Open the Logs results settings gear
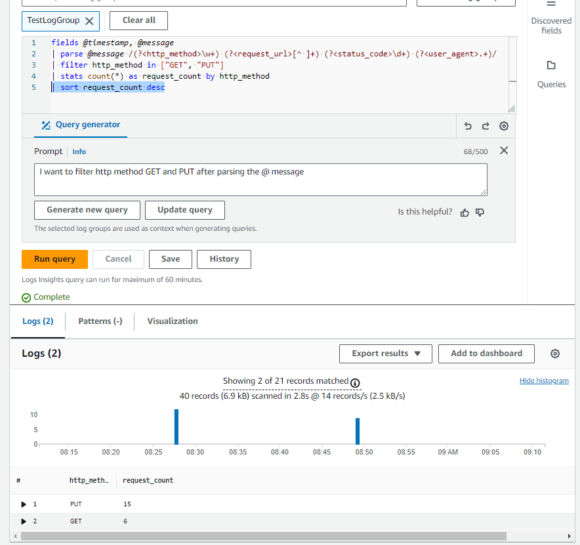580x545 pixels. tap(555, 353)
